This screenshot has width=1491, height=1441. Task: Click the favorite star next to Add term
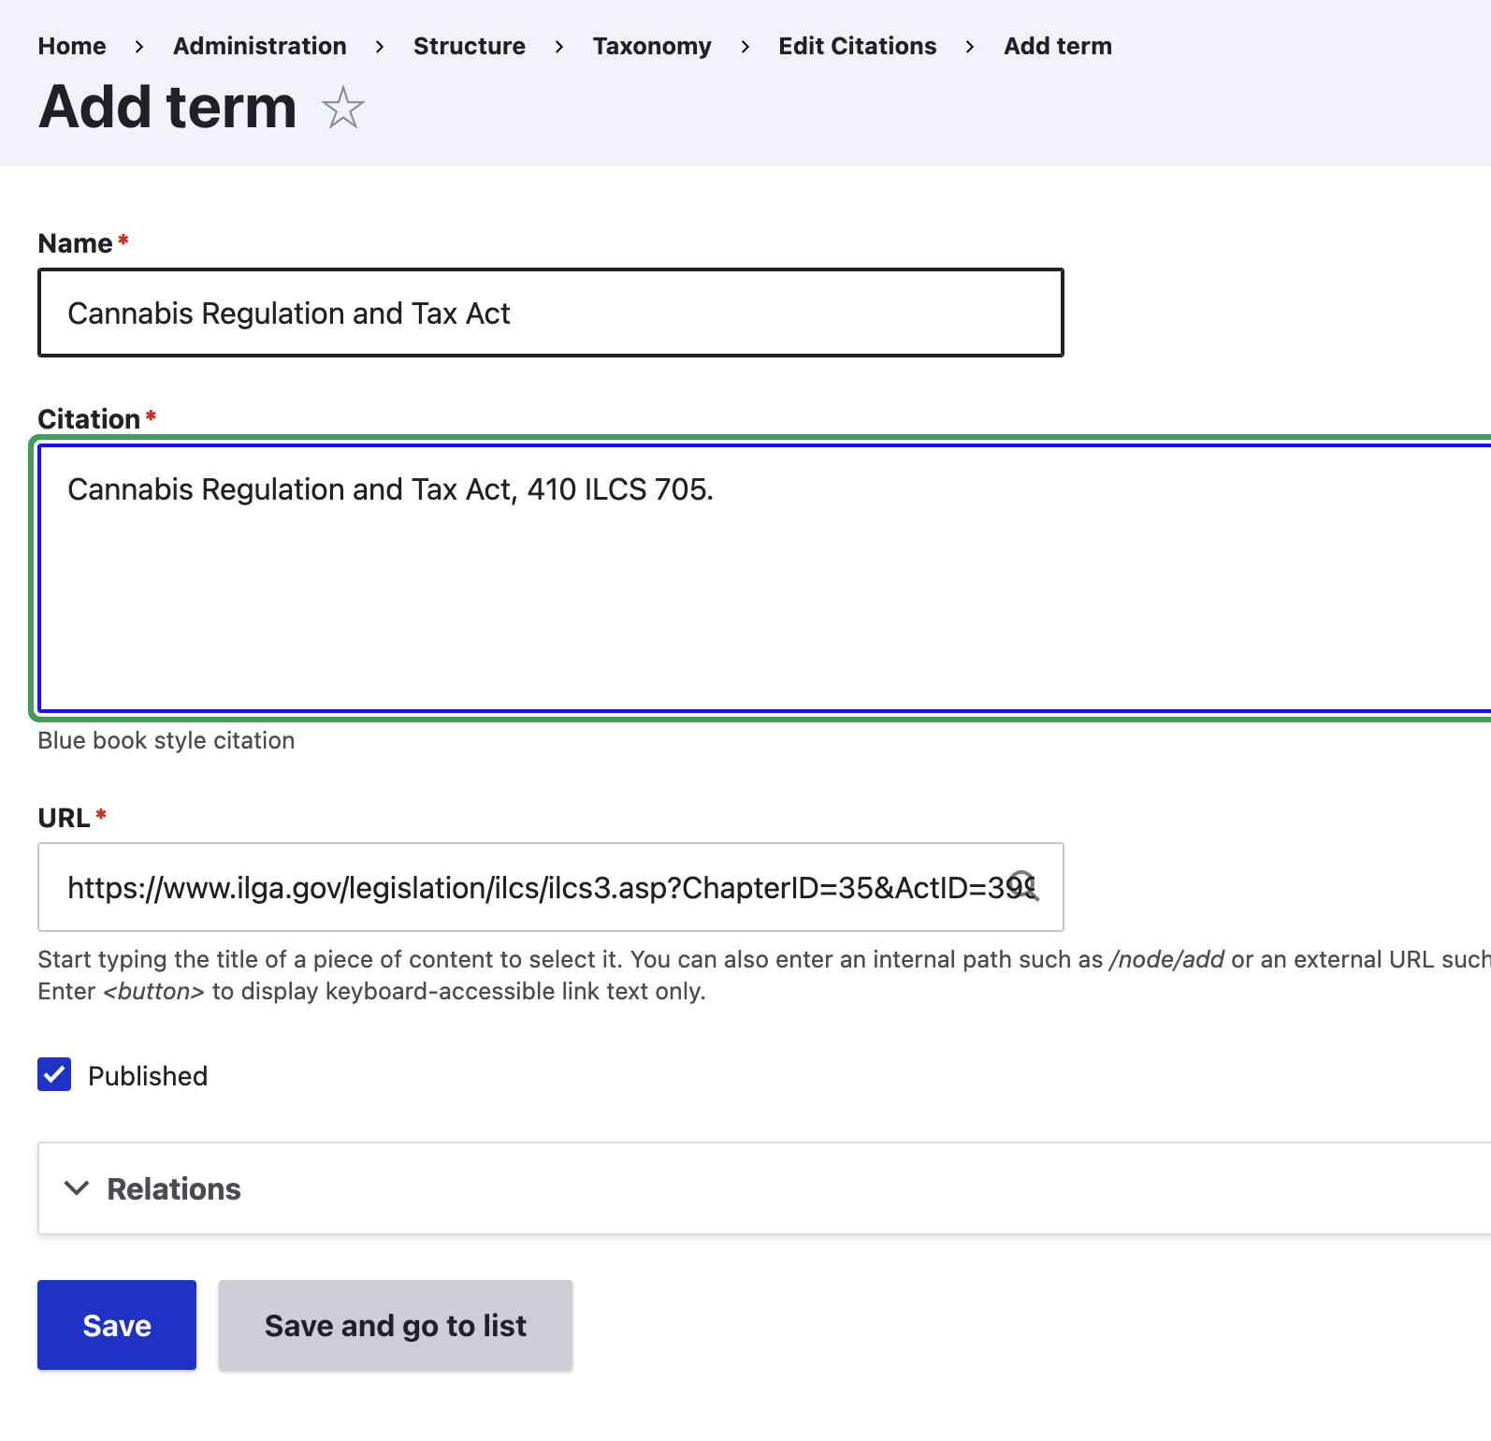tap(342, 108)
